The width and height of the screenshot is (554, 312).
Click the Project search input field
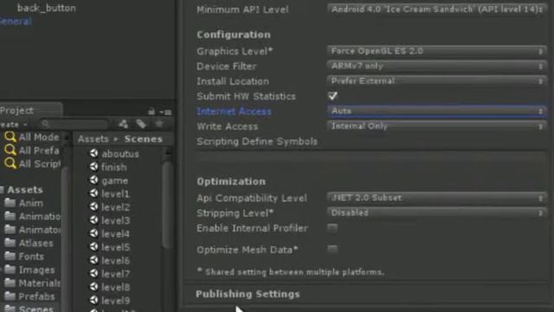tap(74, 124)
